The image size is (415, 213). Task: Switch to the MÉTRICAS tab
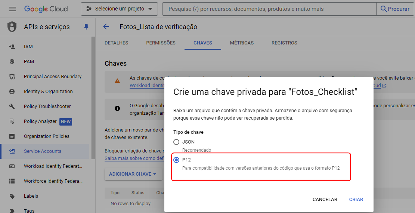pos(242,43)
